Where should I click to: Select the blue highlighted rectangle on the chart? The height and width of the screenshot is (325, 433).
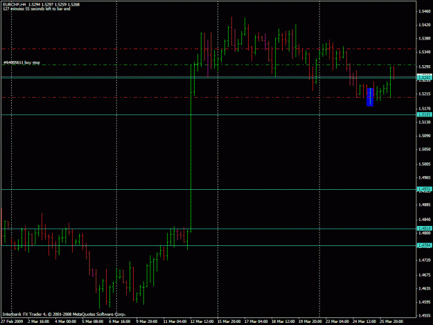[x=370, y=97]
